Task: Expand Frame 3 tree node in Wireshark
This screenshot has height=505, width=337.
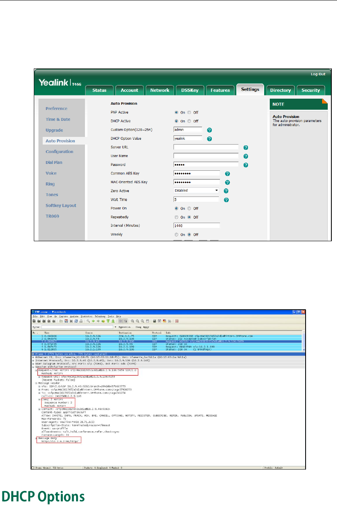Action: pos(33,354)
